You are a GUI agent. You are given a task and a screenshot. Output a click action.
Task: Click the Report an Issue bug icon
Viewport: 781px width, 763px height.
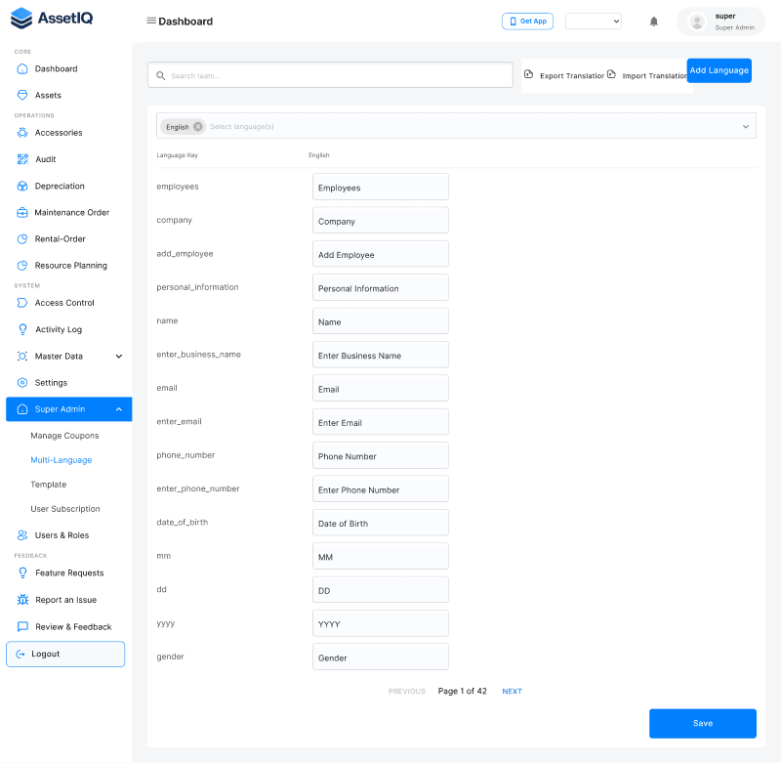(22, 600)
